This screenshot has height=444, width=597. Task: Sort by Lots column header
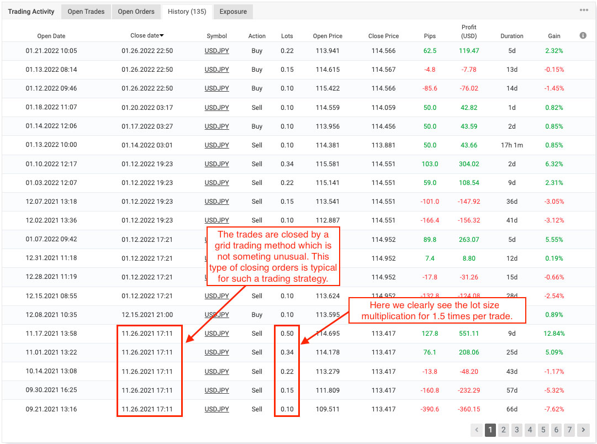(x=287, y=36)
